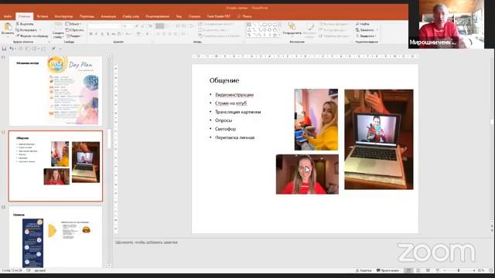Toggle text Shadow formatting

[x=108, y=34]
